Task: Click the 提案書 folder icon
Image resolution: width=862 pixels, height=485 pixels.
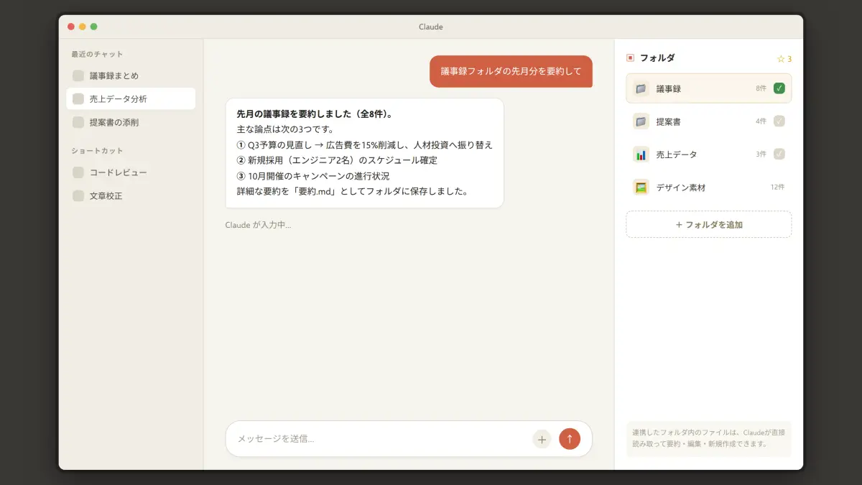Action: 641,121
